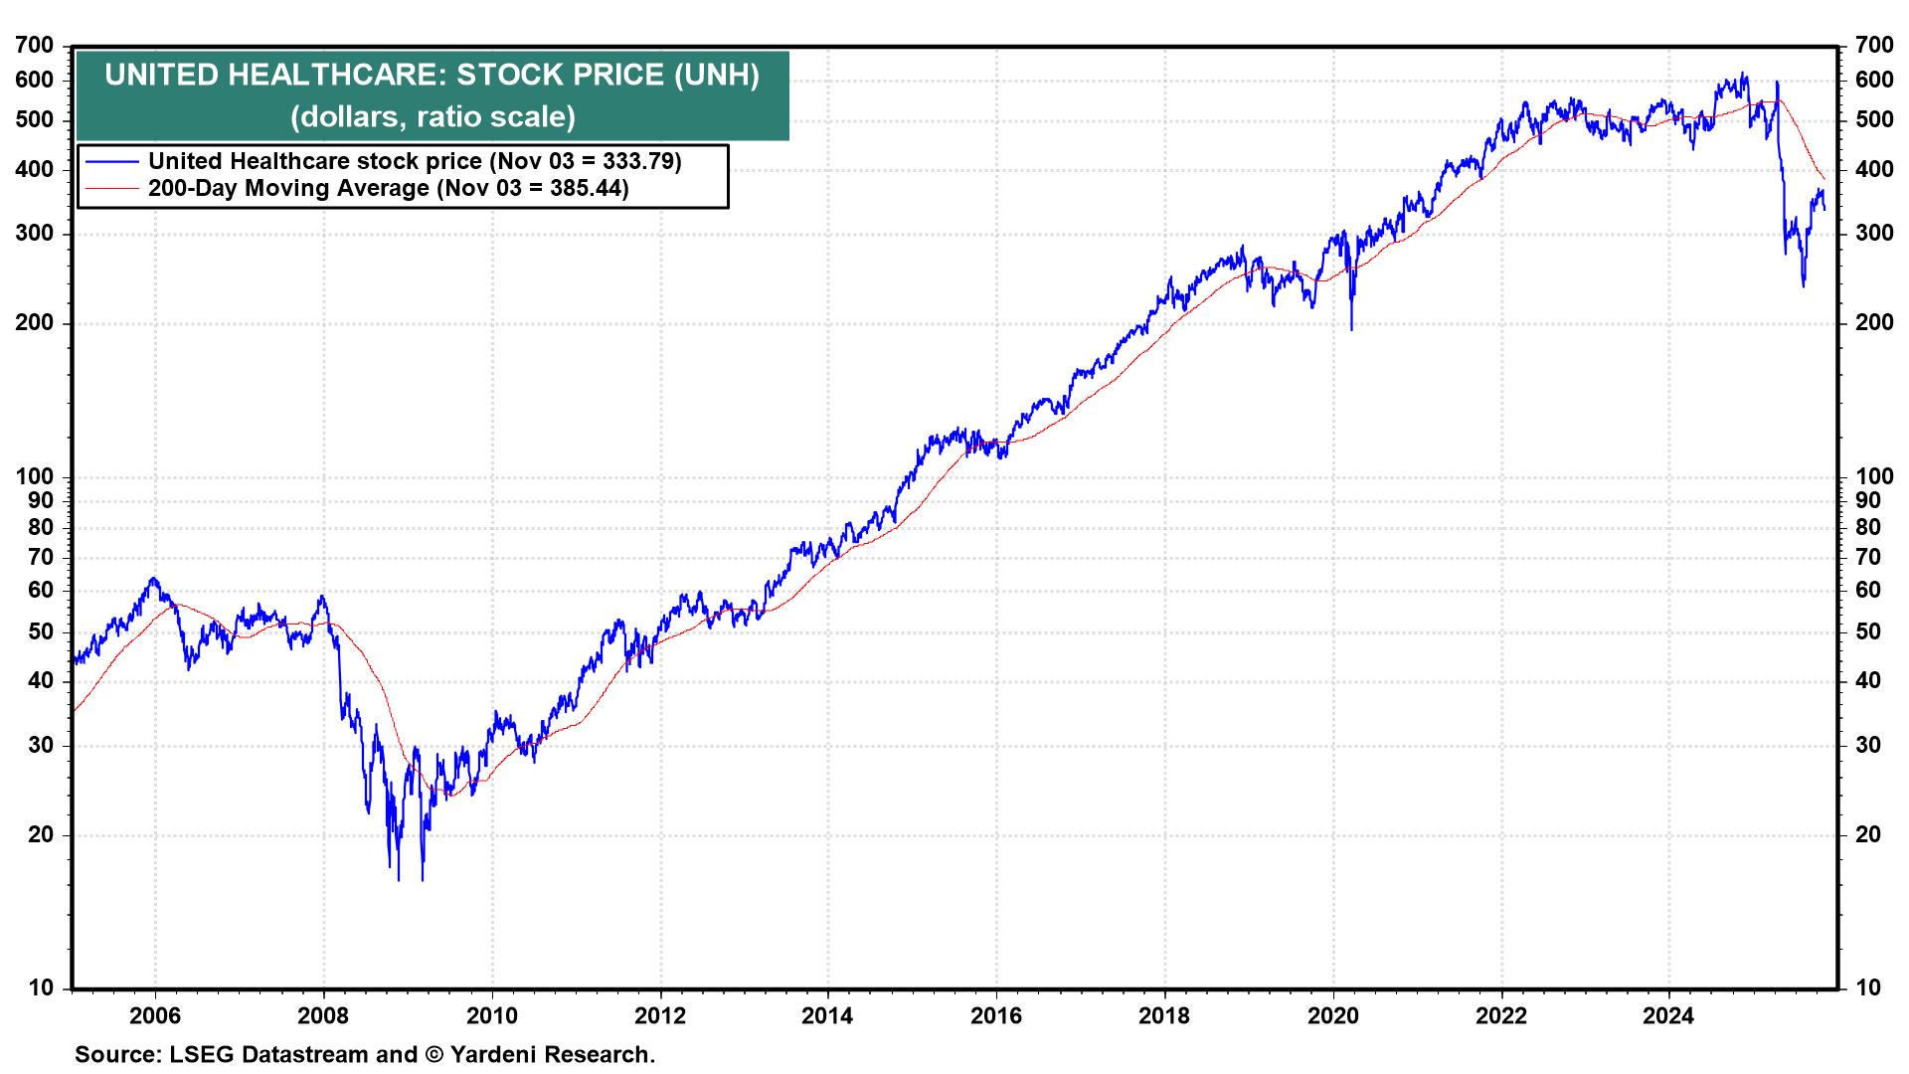Click the United Healthcare stock price legend text

(415, 161)
